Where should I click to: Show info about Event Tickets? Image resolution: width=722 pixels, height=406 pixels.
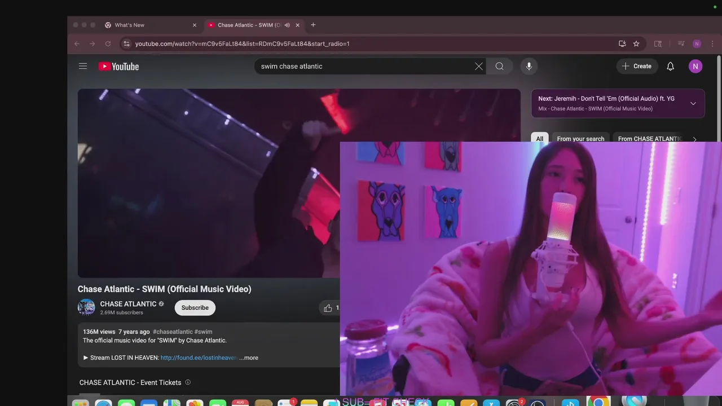coord(188,382)
